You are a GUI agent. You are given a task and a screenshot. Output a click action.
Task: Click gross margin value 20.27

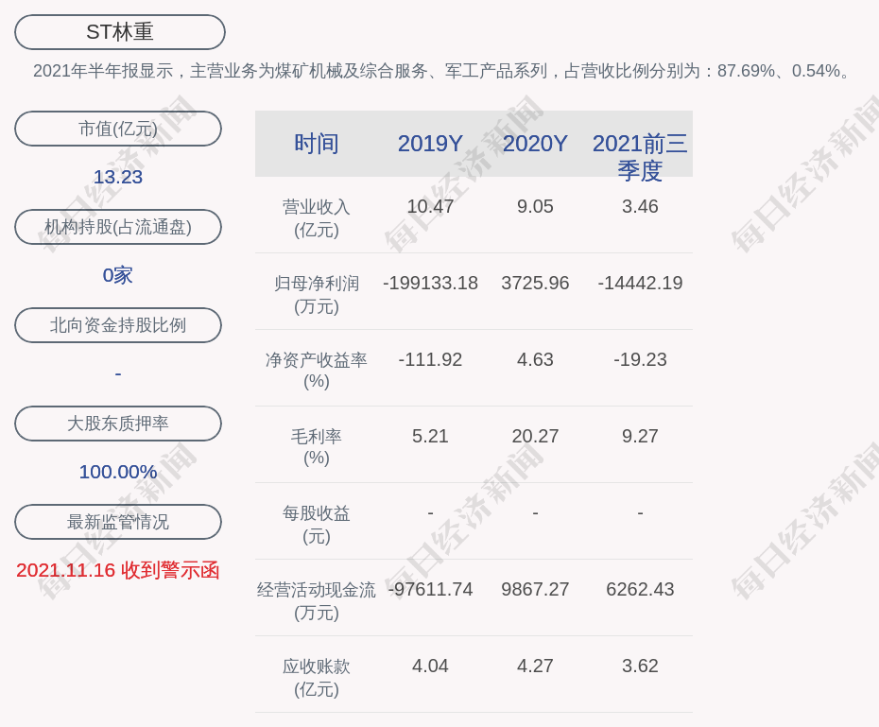pyautogui.click(x=535, y=436)
